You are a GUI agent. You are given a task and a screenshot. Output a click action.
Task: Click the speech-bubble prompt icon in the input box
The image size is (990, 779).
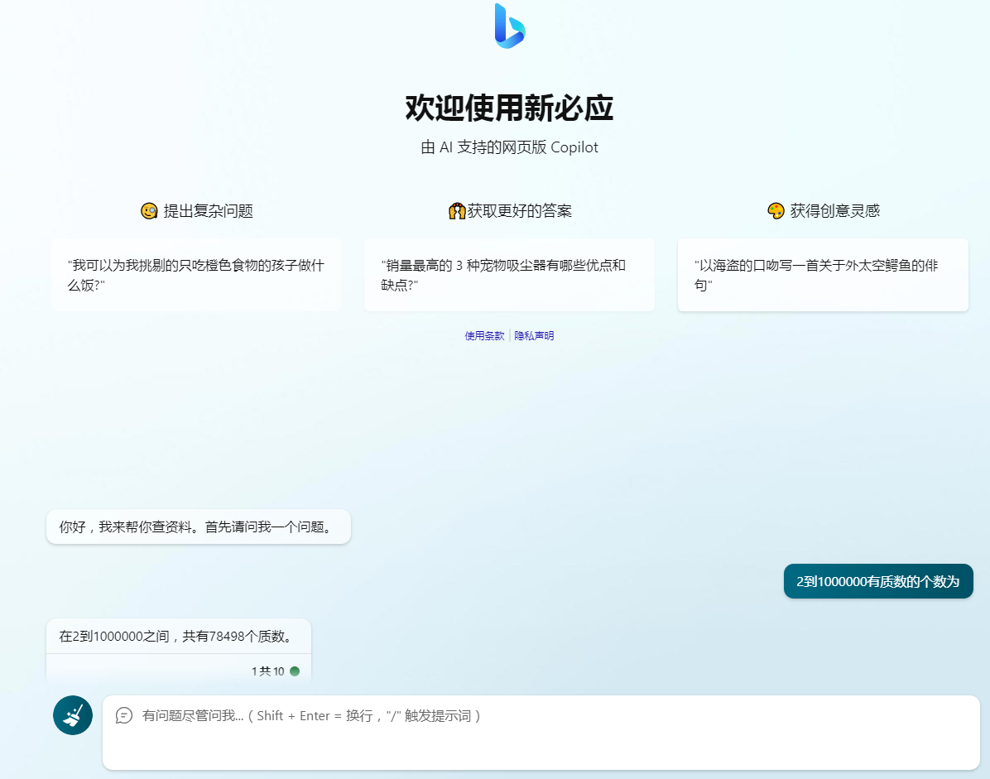click(x=124, y=715)
